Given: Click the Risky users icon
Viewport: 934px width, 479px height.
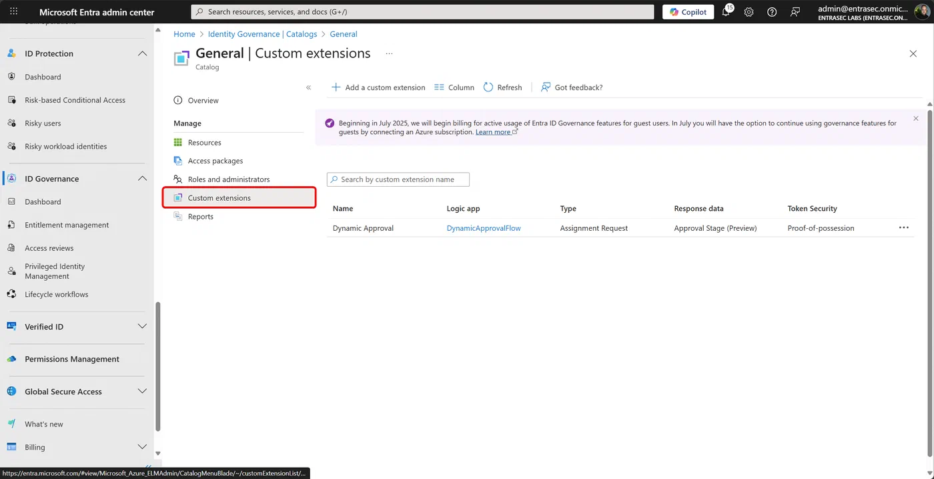Looking at the screenshot, I should pos(11,123).
